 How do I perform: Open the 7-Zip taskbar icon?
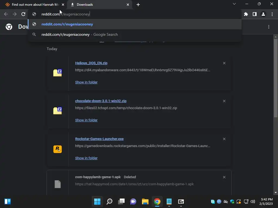pos(181,201)
